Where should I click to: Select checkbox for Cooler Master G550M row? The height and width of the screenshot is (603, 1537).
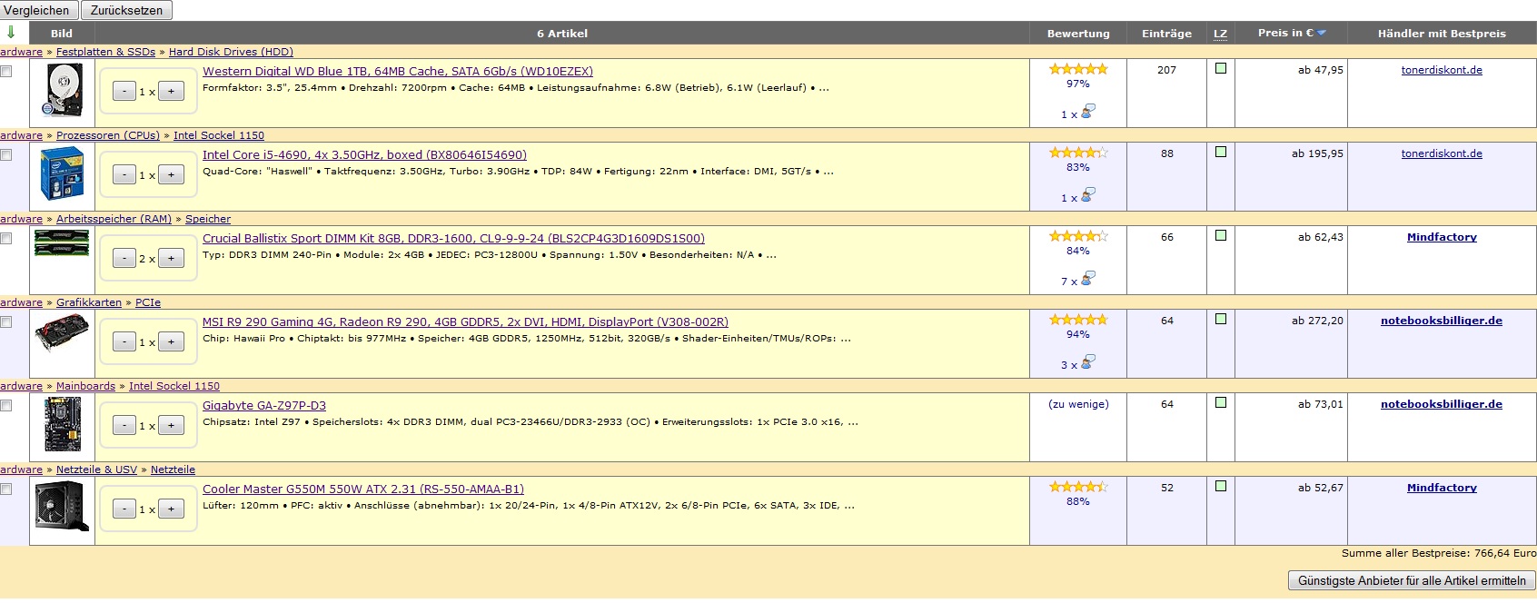[x=6, y=489]
